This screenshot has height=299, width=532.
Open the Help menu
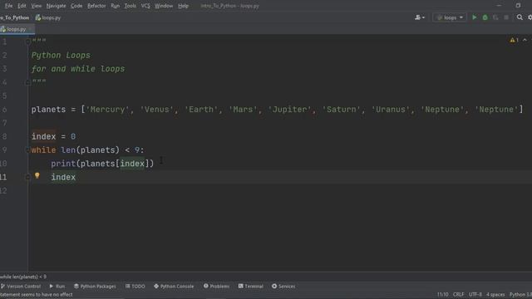tap(183, 6)
